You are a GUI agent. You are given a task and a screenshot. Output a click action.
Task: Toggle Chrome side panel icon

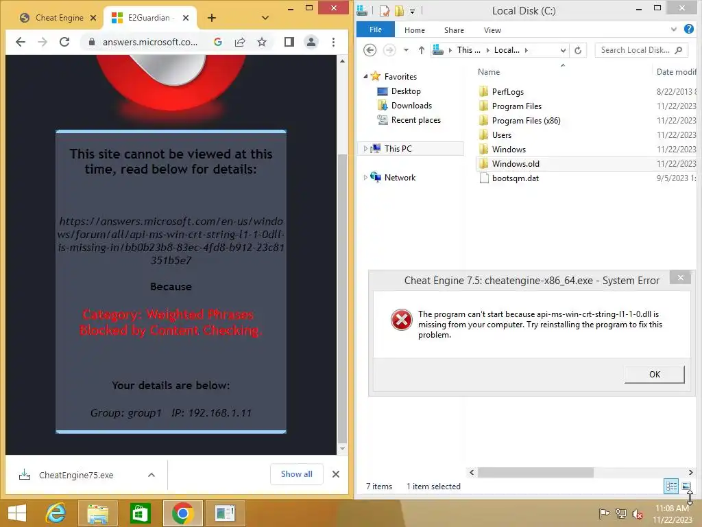pyautogui.click(x=289, y=42)
